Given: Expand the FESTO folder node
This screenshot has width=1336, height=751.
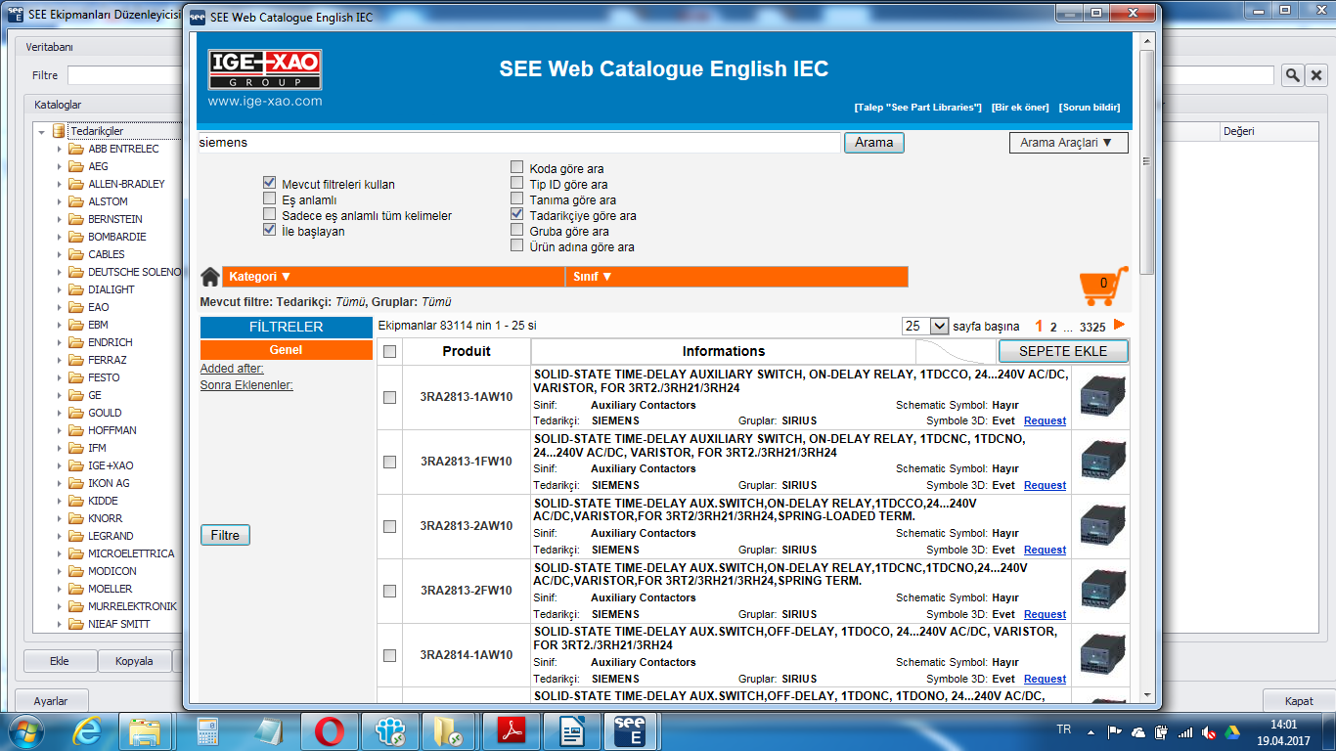Looking at the screenshot, I should coord(60,377).
